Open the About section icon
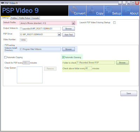The image size is (140, 132). 131,11
